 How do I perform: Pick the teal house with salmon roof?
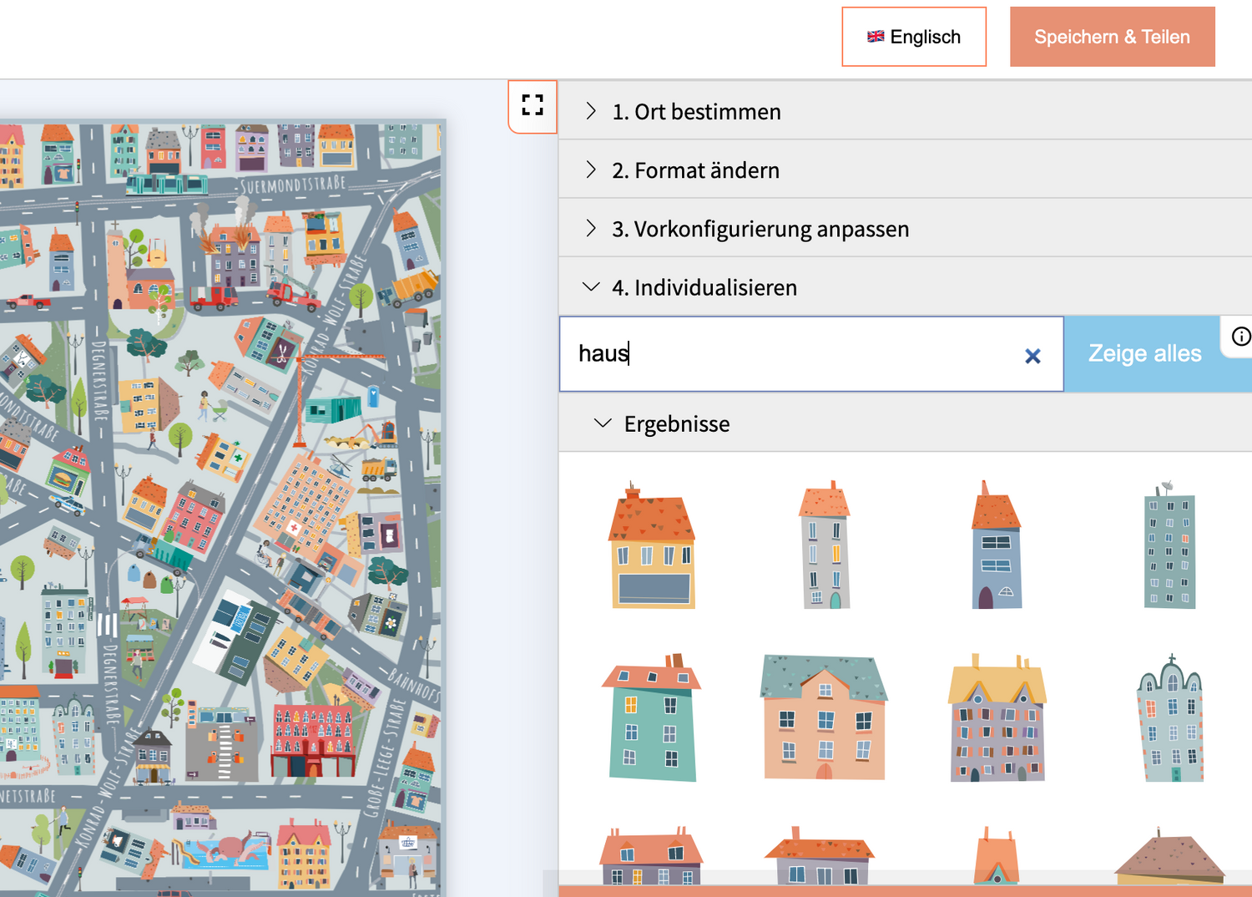[652, 718]
